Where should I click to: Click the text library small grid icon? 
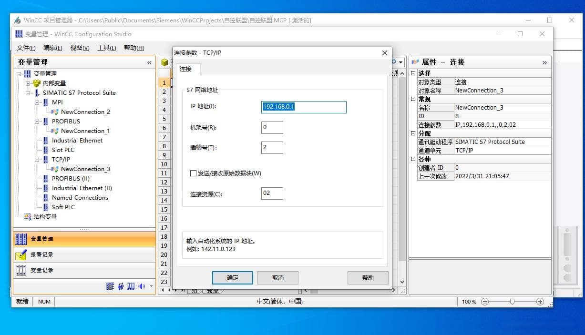tap(110, 286)
